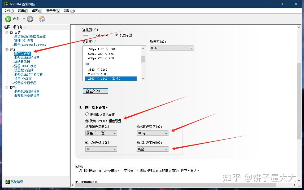The width and height of the screenshot is (304, 190).
Task: Select 设置数字音频 in the tree
Action: point(24,70)
